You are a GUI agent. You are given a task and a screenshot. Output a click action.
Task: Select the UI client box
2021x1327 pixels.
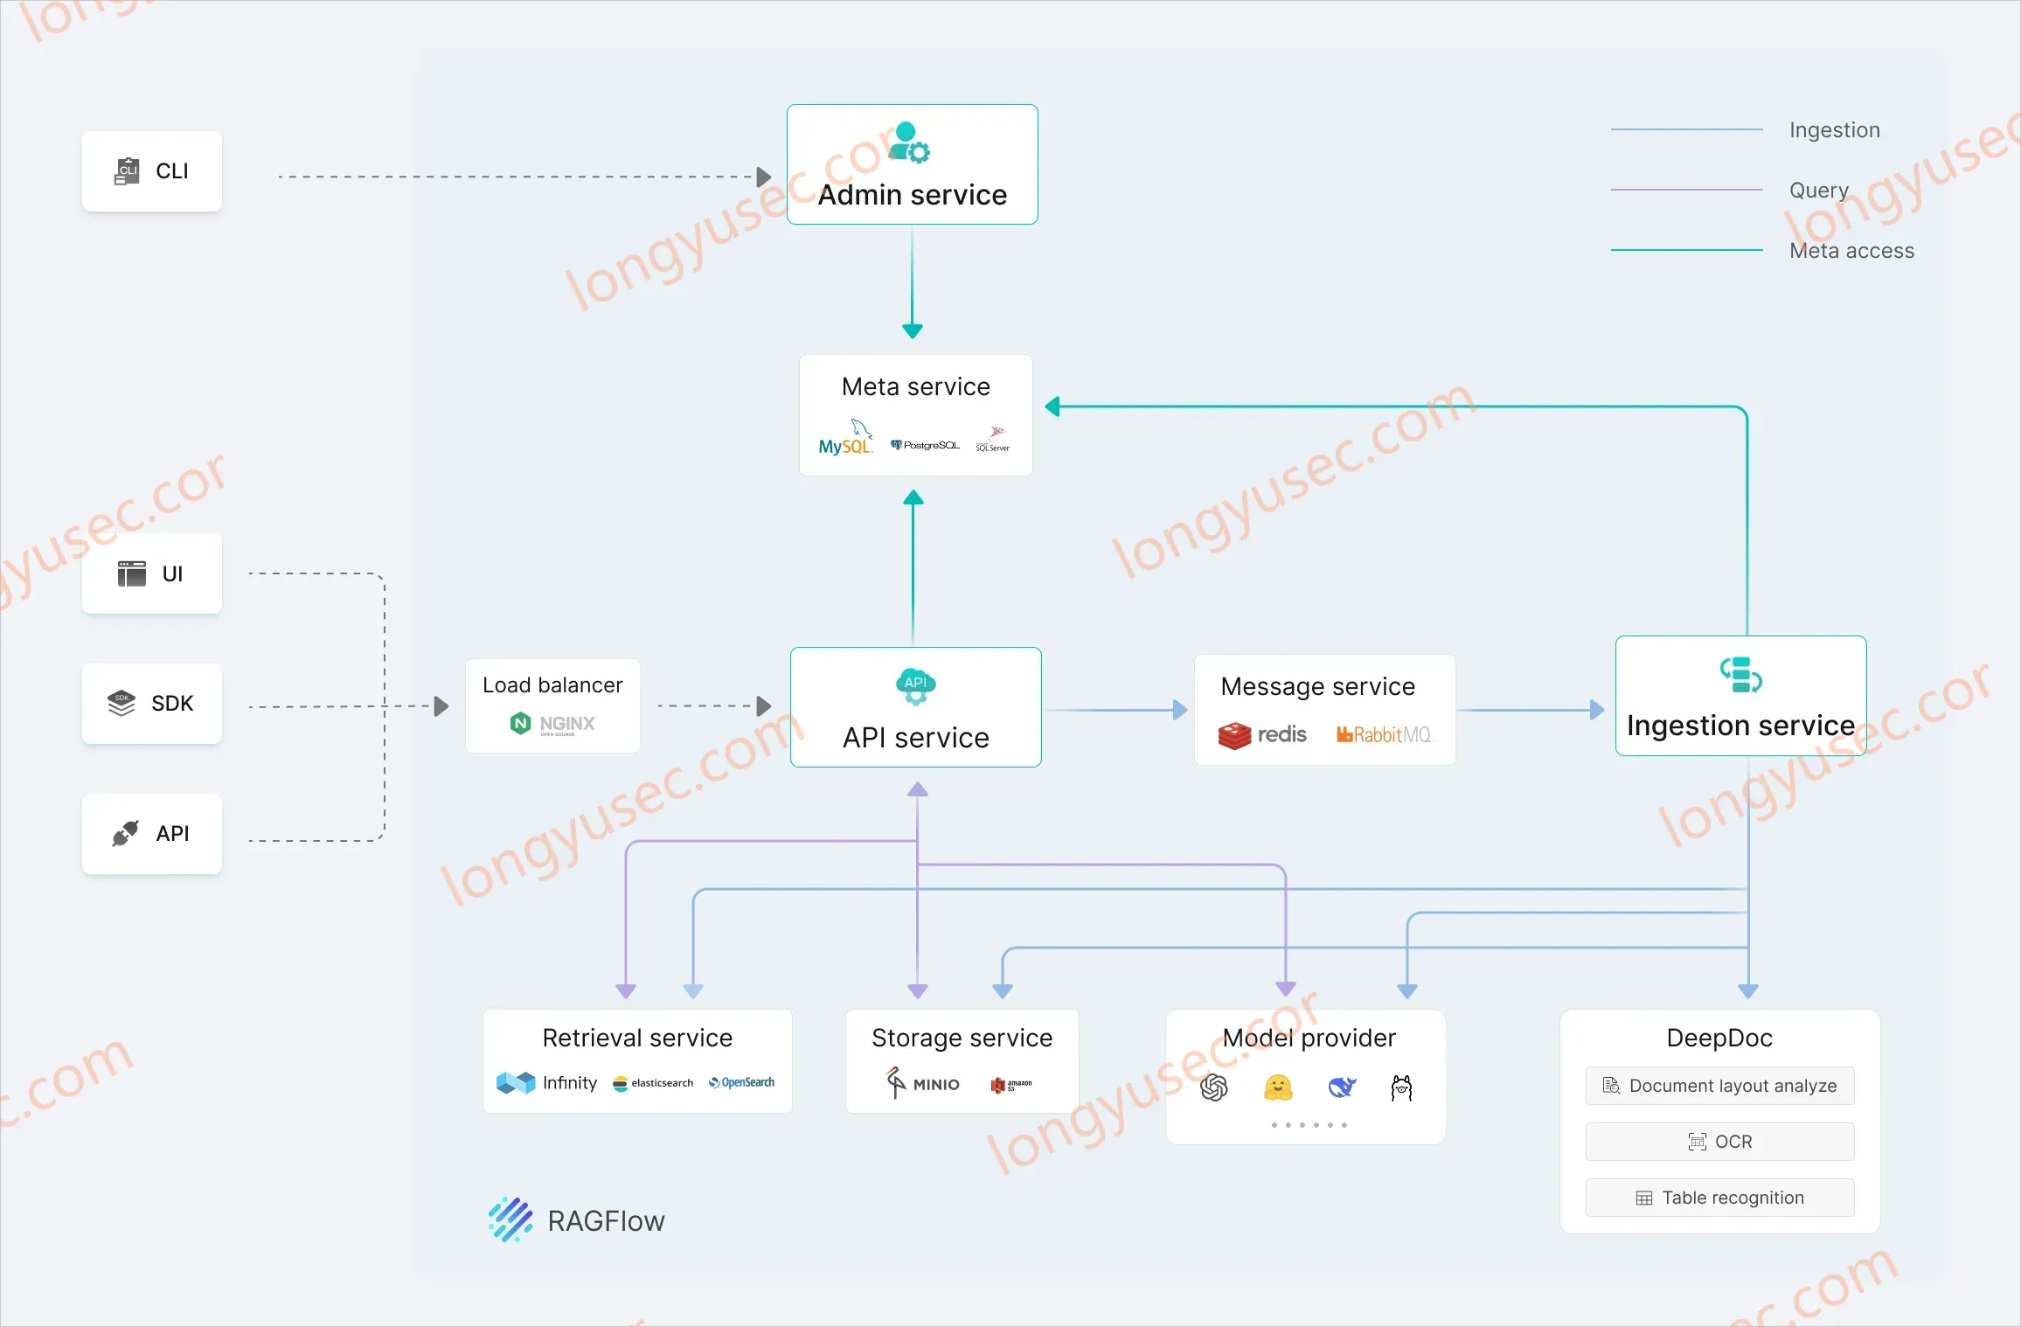[x=152, y=573]
